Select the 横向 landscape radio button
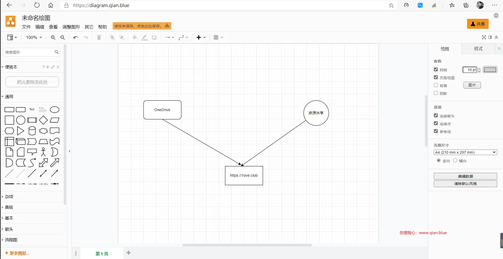503x259 pixels. [x=455, y=160]
